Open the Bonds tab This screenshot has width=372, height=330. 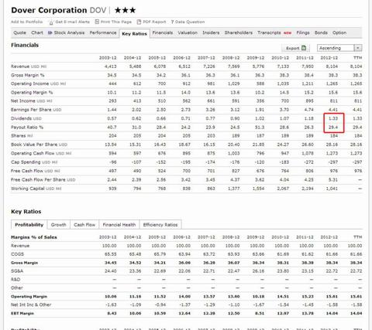pyautogui.click(x=321, y=32)
